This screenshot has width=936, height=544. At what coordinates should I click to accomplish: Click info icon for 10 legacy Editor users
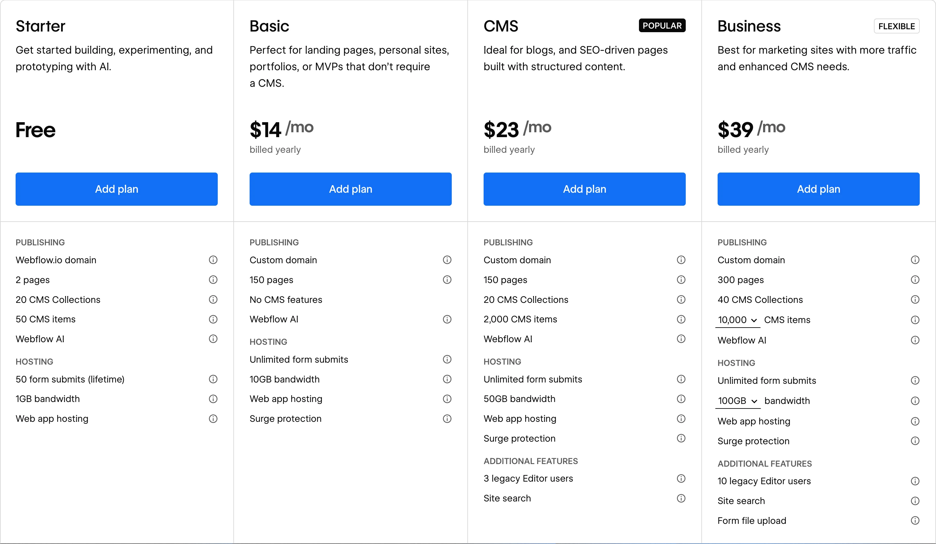click(915, 481)
